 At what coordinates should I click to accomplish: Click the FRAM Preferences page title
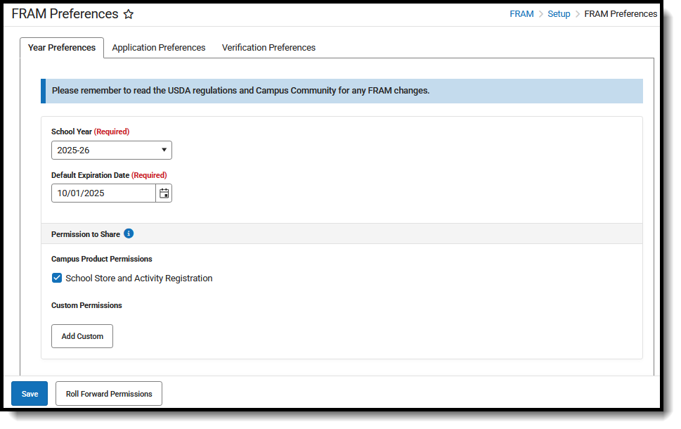65,14
